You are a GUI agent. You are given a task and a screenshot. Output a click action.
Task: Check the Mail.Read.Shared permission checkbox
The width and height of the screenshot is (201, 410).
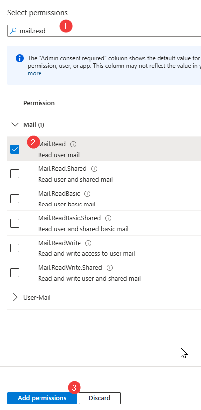click(x=15, y=174)
